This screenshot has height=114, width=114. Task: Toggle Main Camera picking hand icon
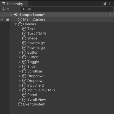[x=7, y=19]
